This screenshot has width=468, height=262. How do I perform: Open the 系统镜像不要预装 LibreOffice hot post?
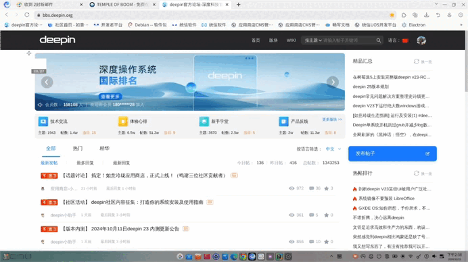coord(386,199)
